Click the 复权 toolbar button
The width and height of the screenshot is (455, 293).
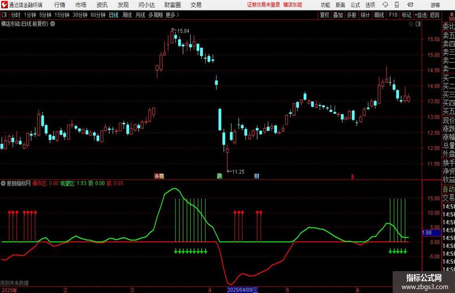(325, 15)
